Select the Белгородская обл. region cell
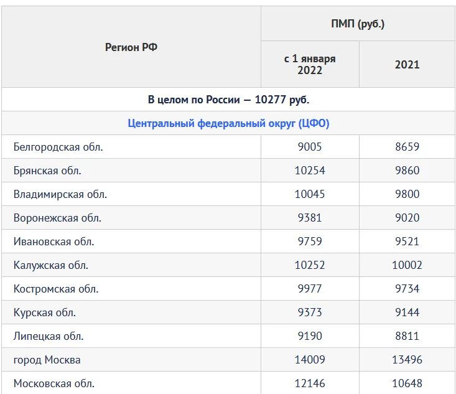 (131, 147)
